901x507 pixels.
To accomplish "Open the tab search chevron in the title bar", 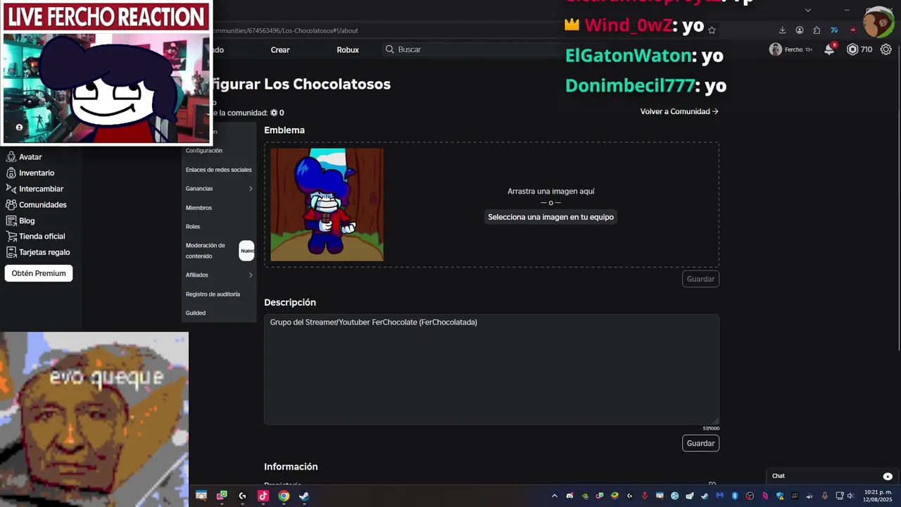I will (x=808, y=10).
